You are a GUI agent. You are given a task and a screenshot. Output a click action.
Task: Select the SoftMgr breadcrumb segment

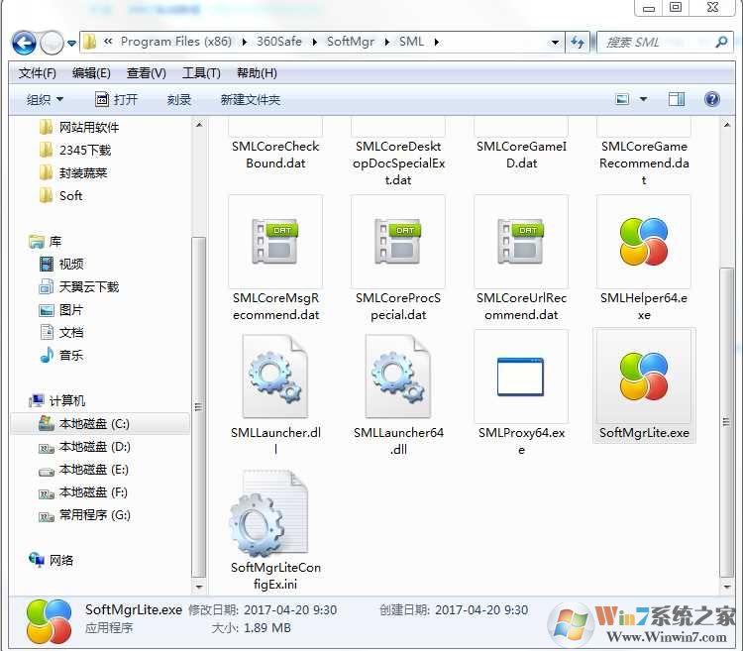pyautogui.click(x=350, y=42)
